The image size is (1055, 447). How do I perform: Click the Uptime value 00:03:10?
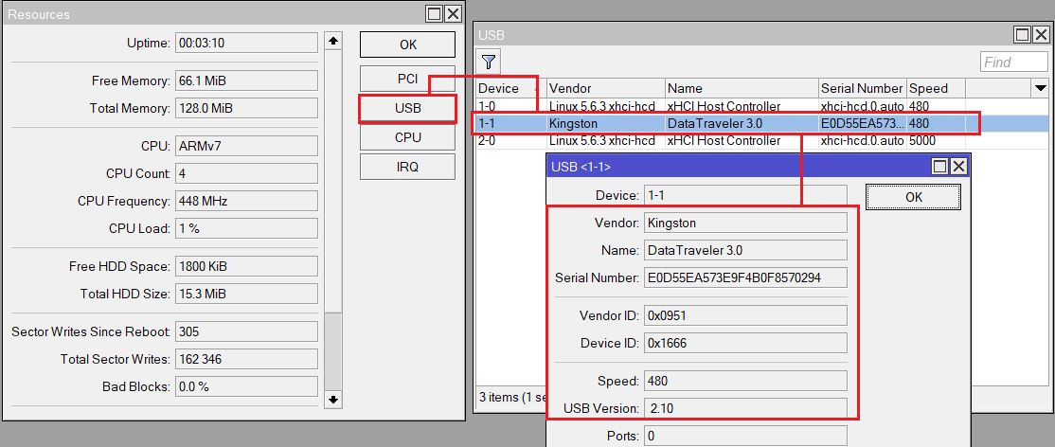246,43
